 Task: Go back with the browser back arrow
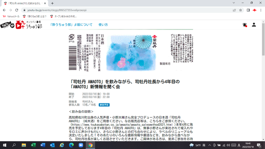coord(4,10)
